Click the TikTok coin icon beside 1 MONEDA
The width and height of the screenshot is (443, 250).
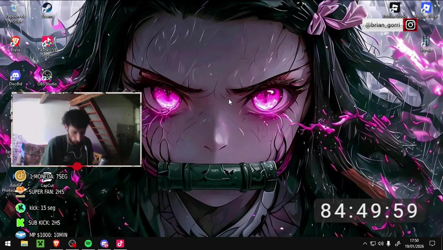coord(20,176)
